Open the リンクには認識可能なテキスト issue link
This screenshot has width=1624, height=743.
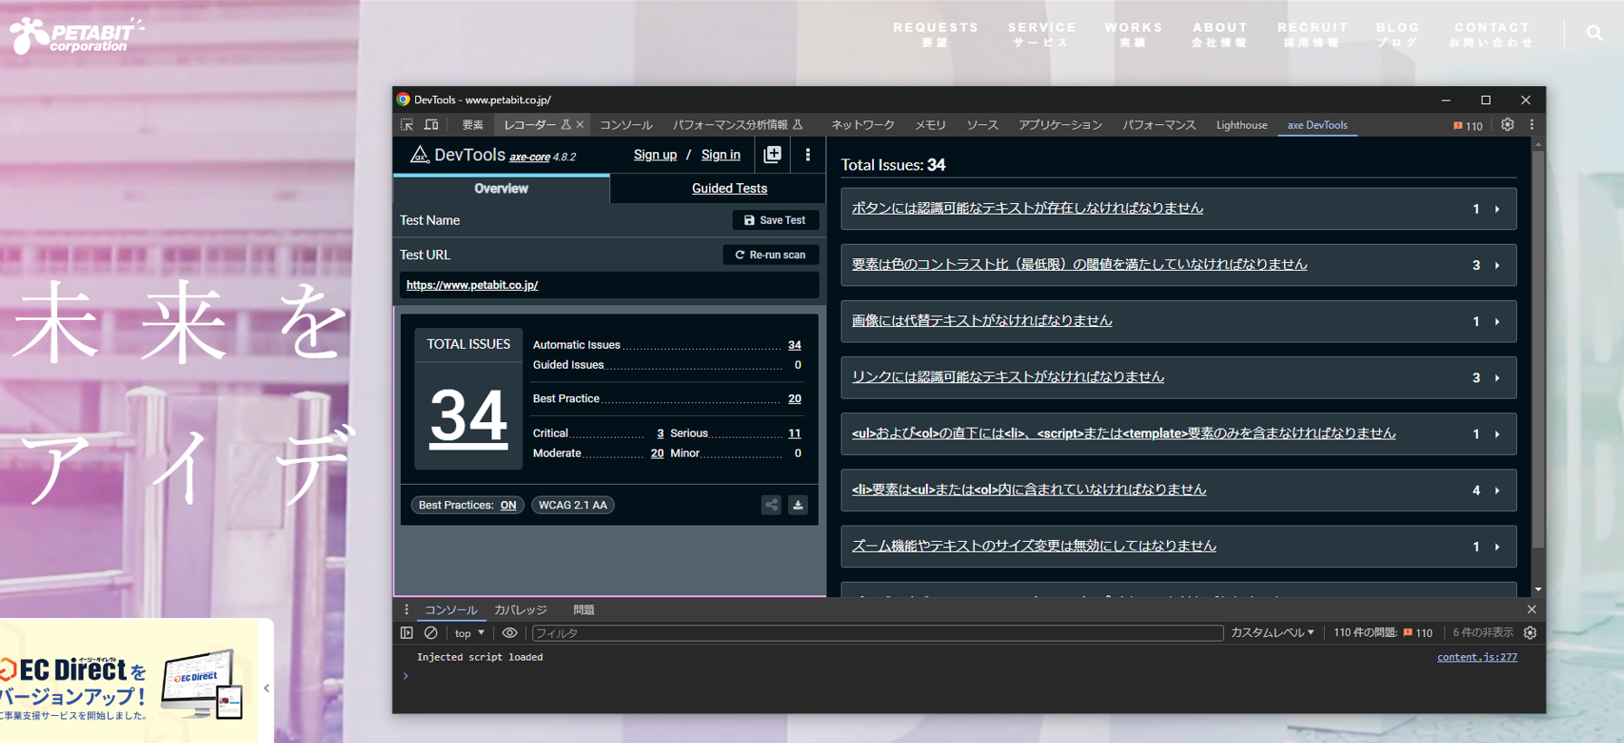coord(1007,377)
